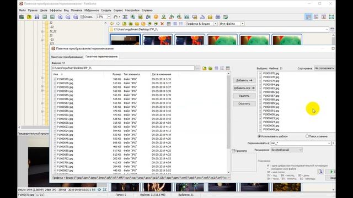Select the Использовать шаблон radio button
This screenshot has width=353, height=198.
(259, 136)
